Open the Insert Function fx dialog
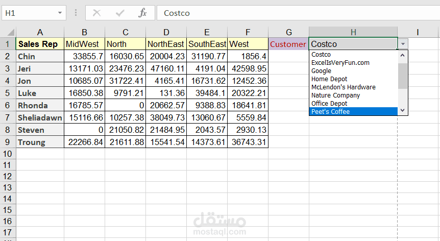Image resolution: width=440 pixels, height=241 pixels. coord(143,13)
